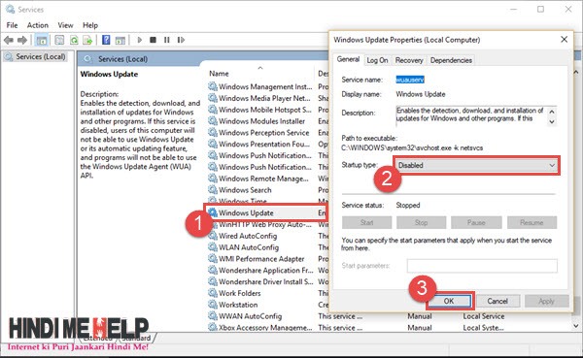Click the Service name field wuauserv

[x=410, y=80]
